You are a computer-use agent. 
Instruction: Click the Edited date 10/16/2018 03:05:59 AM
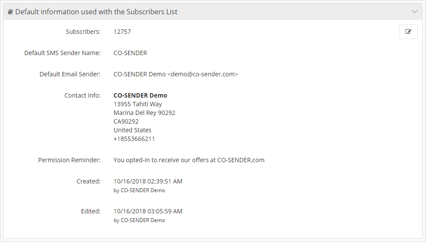tap(148, 211)
